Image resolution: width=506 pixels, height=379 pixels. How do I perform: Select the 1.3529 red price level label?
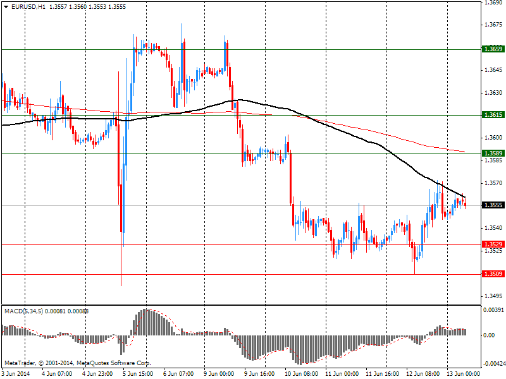493,244
